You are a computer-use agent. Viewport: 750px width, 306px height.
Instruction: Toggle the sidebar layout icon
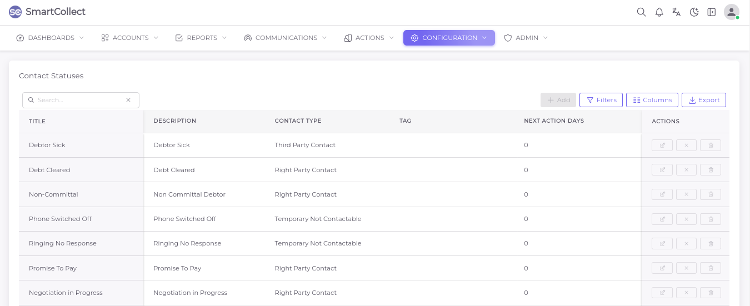tap(711, 12)
